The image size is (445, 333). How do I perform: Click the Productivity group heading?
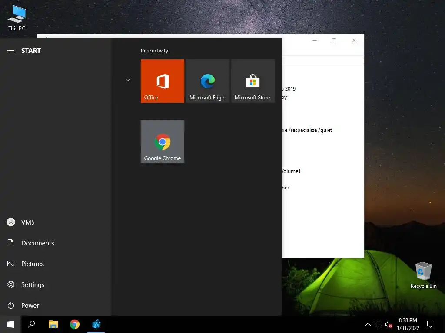[x=154, y=51]
